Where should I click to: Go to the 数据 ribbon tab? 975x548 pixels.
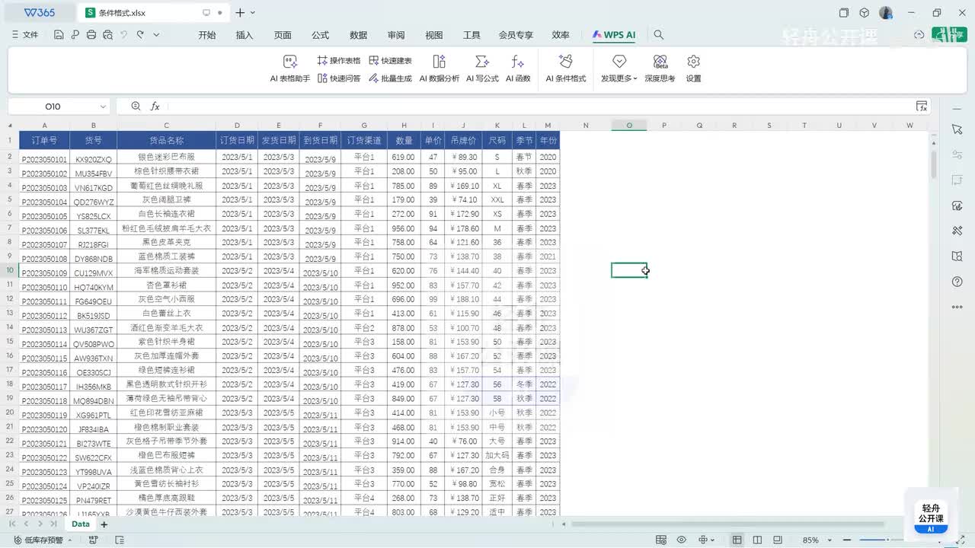tap(358, 35)
